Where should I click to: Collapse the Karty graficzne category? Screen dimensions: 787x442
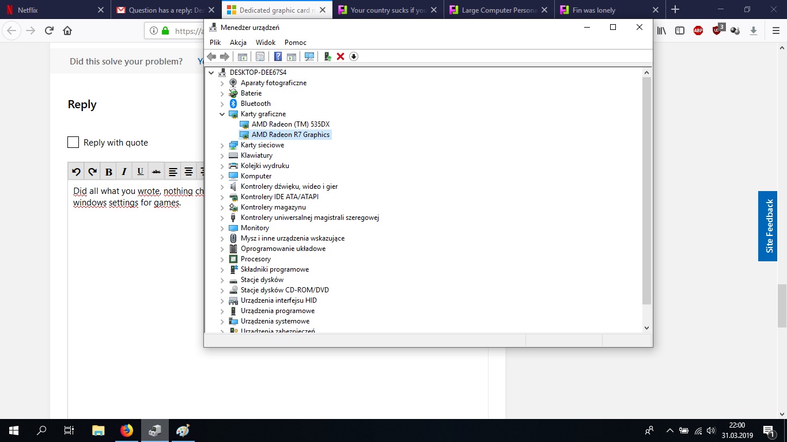click(222, 114)
